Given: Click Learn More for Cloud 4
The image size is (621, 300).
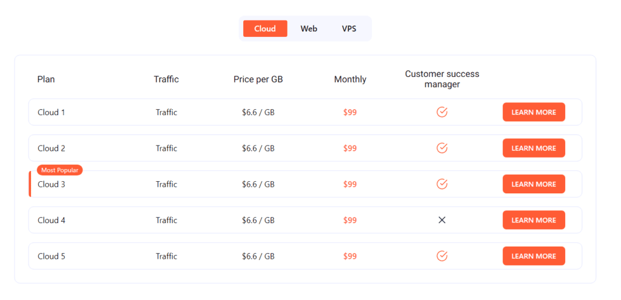Looking at the screenshot, I should 534,220.
